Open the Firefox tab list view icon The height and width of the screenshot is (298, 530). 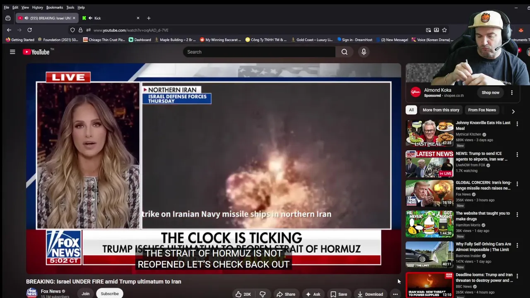pos(8,18)
